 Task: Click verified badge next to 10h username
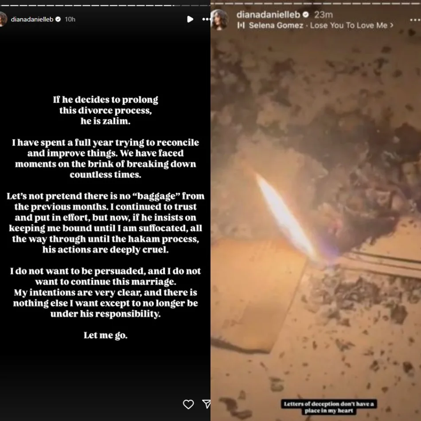(x=58, y=19)
